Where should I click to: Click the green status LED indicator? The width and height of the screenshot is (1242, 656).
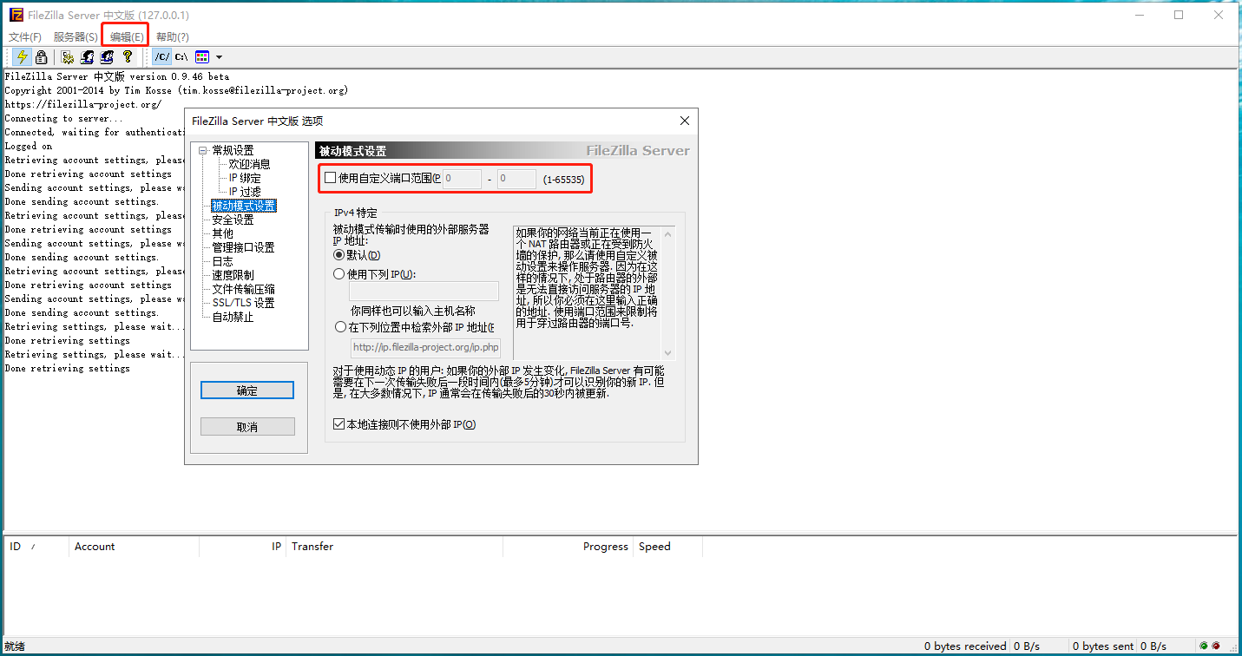[x=1203, y=646]
